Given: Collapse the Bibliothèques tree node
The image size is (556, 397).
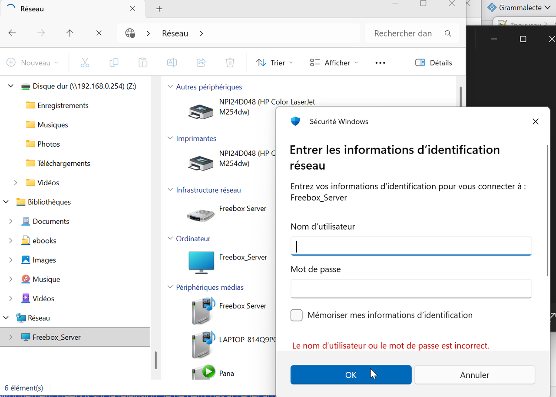Looking at the screenshot, I should pos(6,202).
